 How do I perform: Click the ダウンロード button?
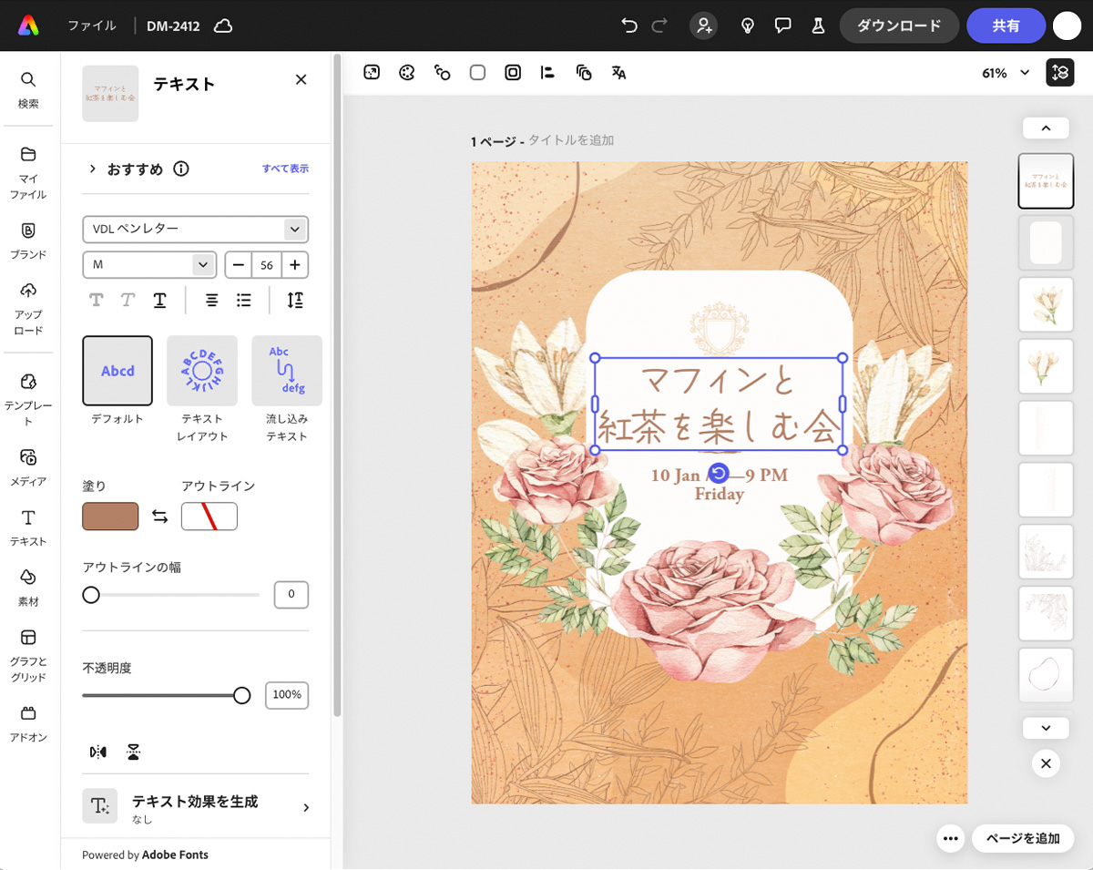[x=899, y=26]
